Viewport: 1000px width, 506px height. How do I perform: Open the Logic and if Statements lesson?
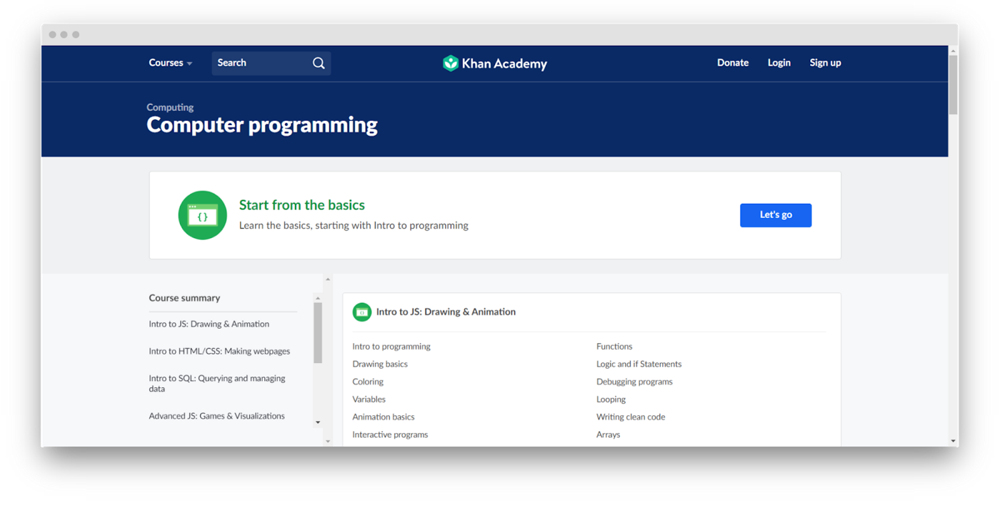[639, 364]
